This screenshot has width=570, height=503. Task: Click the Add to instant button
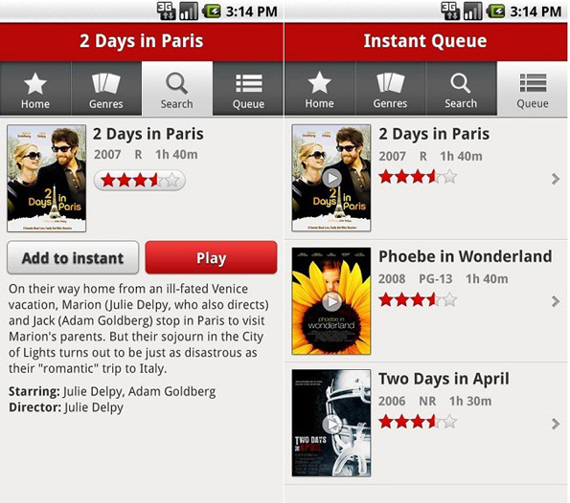73,257
